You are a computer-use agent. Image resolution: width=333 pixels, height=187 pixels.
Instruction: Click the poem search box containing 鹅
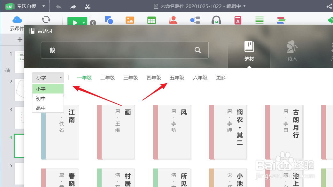click(125, 50)
